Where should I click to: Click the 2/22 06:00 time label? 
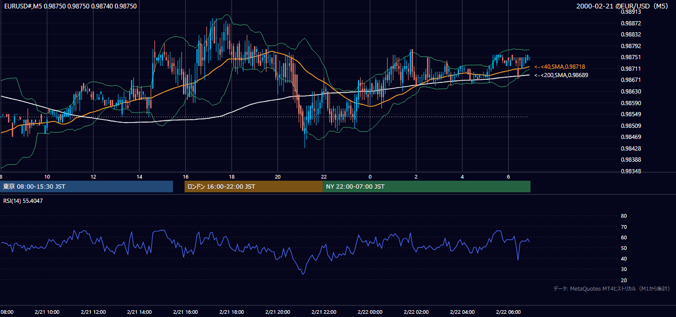(x=508, y=312)
